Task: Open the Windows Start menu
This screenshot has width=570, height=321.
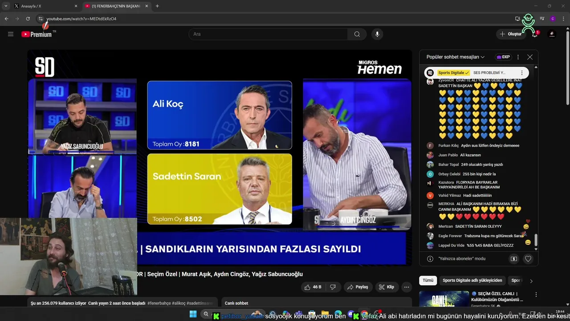Action: coord(193,314)
